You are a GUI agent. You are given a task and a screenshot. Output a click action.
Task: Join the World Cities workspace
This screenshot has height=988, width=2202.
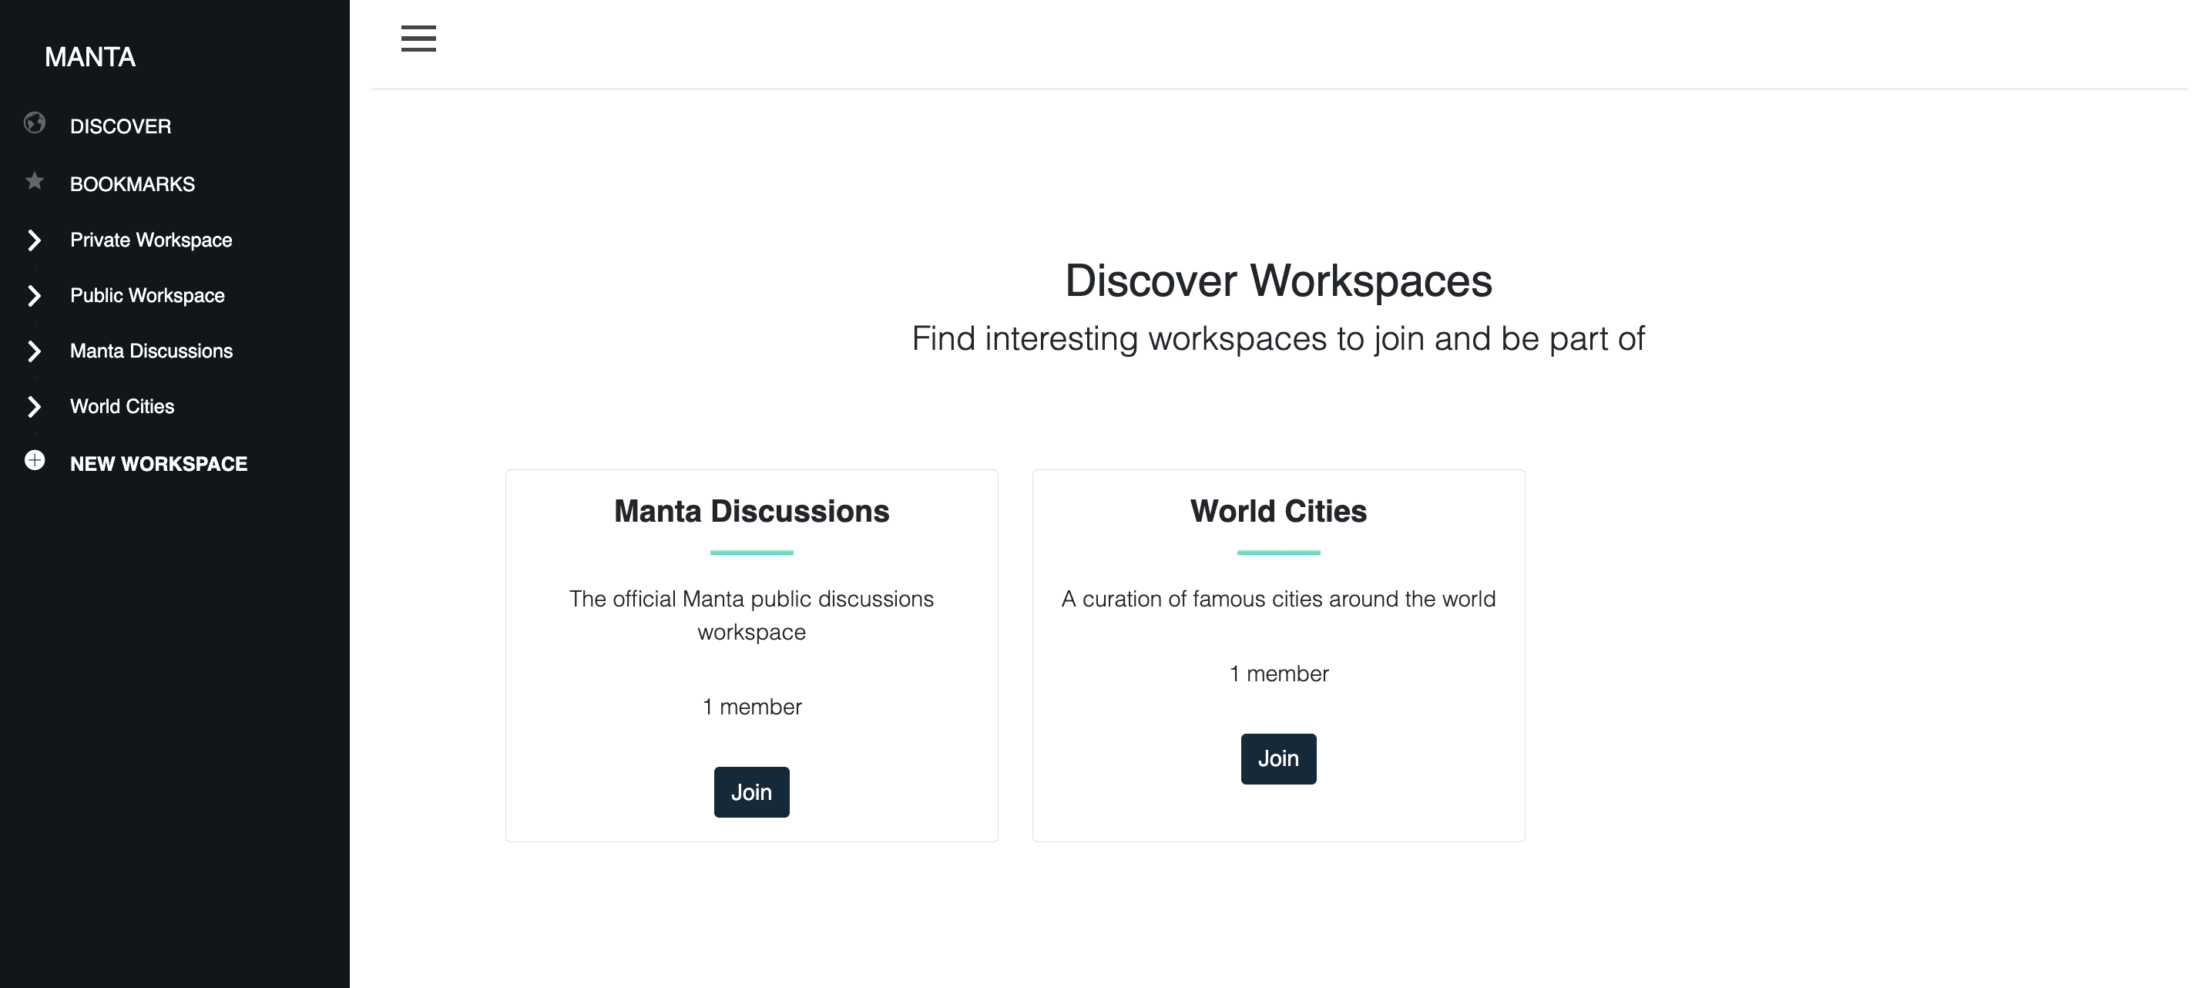tap(1278, 759)
